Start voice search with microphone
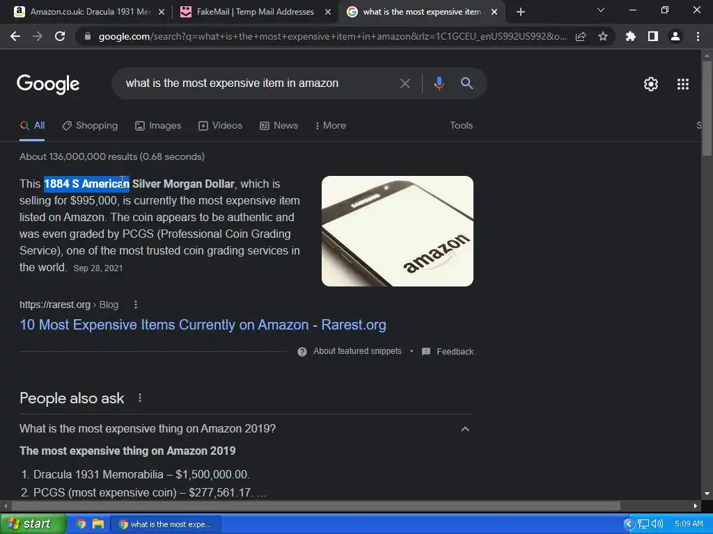This screenshot has width=713, height=534. pyautogui.click(x=439, y=83)
